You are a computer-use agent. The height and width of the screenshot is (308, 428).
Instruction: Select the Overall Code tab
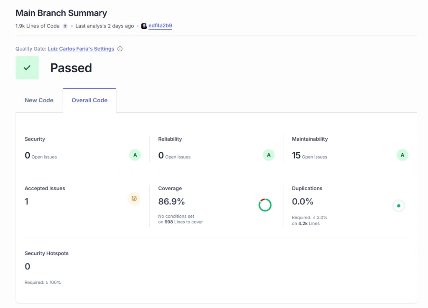click(x=89, y=100)
